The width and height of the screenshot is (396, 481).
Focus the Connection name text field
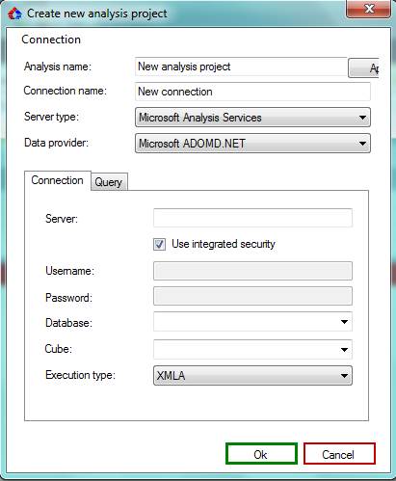252,92
